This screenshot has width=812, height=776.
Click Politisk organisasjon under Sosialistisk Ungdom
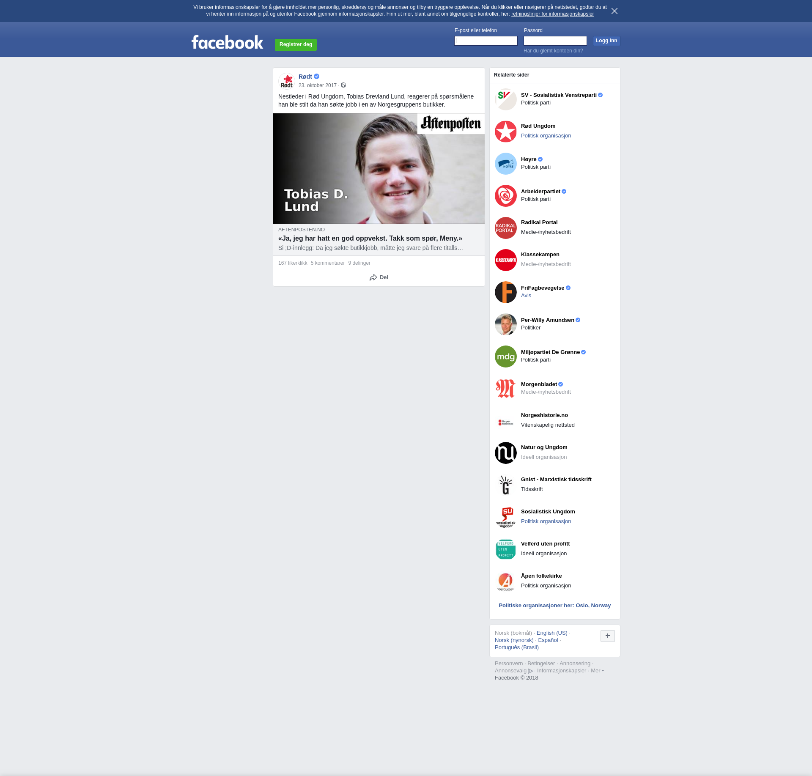pyautogui.click(x=546, y=521)
